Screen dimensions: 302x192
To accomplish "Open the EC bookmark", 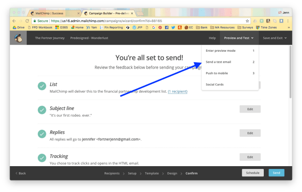I will point(189,27).
